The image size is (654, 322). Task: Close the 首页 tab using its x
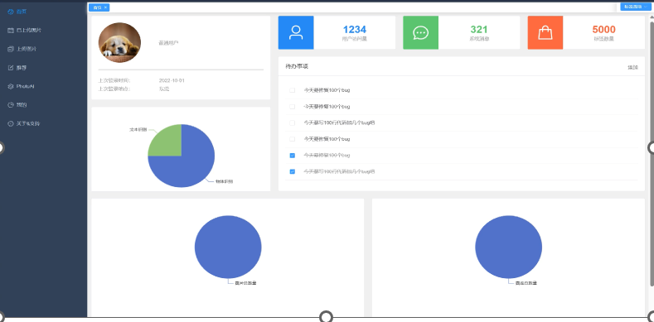(x=105, y=7)
